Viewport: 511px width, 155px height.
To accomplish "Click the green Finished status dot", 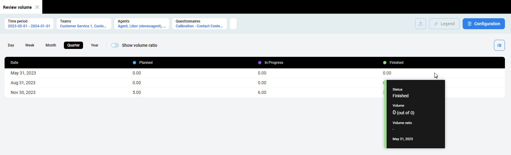I will pos(385,63).
